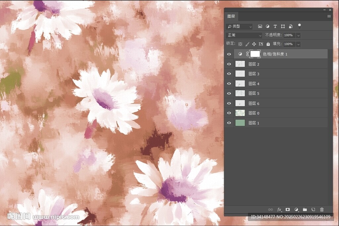Delete layer using the trash icon

click(322, 209)
